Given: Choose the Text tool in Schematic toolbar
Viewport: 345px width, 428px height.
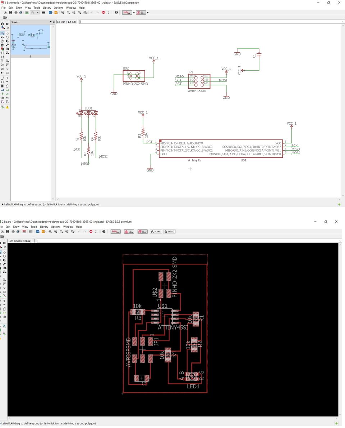Looking at the screenshot, I should [x=7, y=78].
